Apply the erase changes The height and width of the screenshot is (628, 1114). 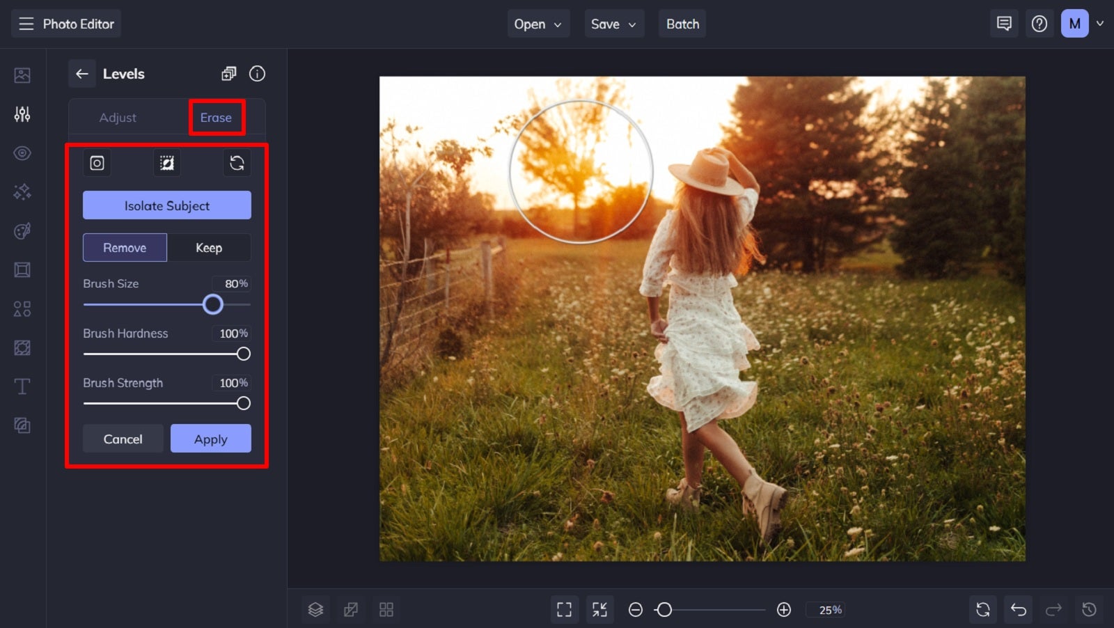[x=210, y=439]
